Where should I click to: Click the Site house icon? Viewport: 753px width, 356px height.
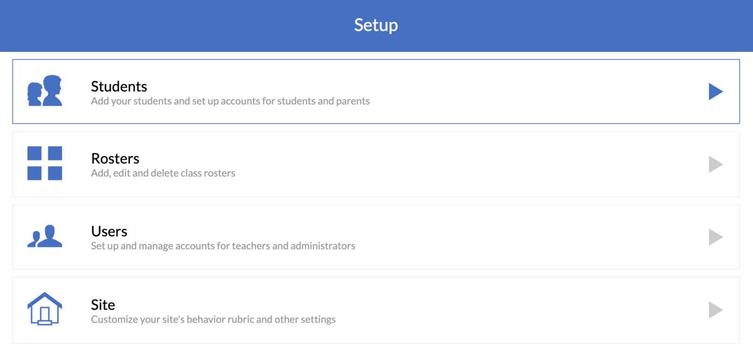pos(45,309)
